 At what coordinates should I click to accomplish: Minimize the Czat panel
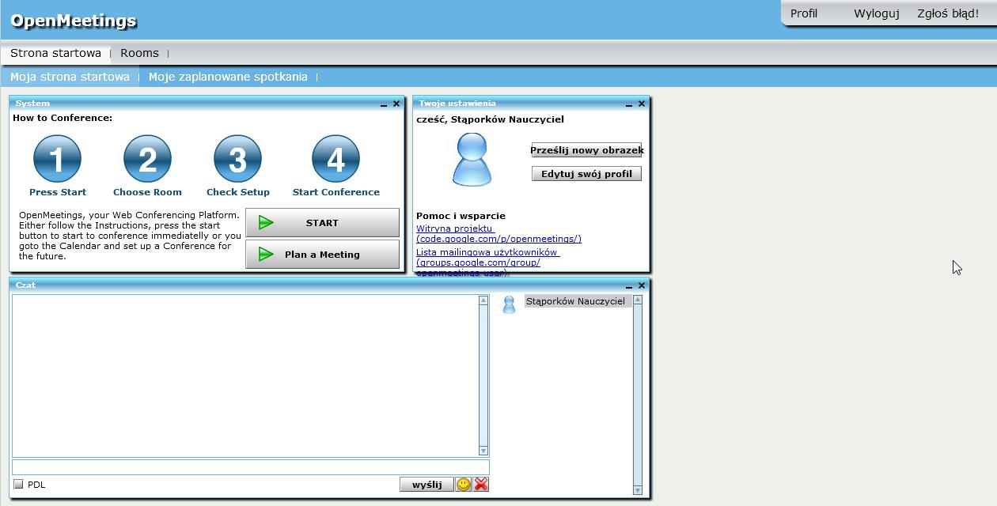point(629,286)
